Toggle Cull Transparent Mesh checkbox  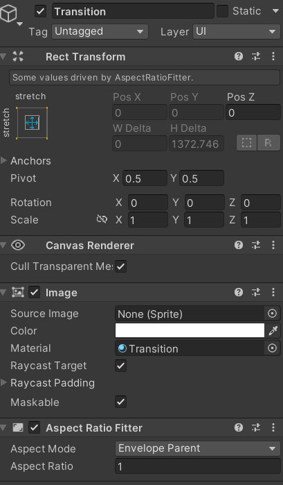coord(120,266)
